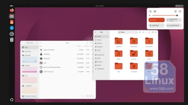This screenshot has width=188, height=105.
Task: Open the Trash icon in the dock
Action: click(x=12, y=40)
